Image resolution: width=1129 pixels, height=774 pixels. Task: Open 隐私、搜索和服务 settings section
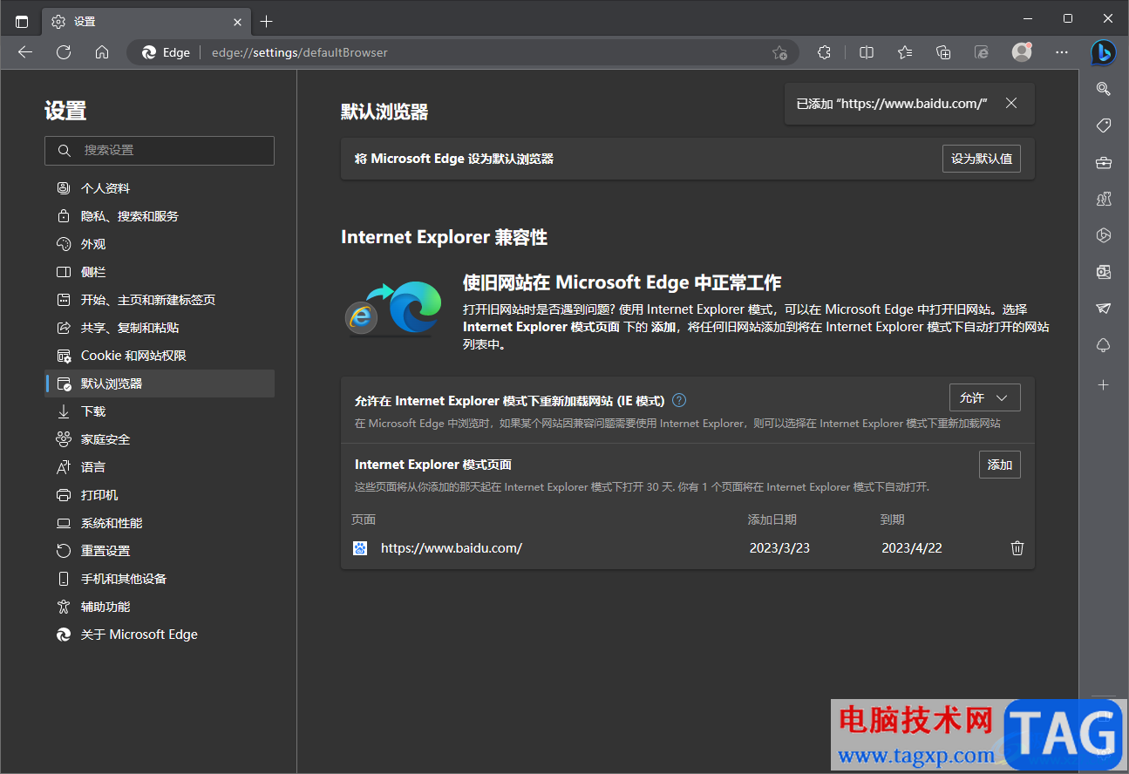click(160, 216)
